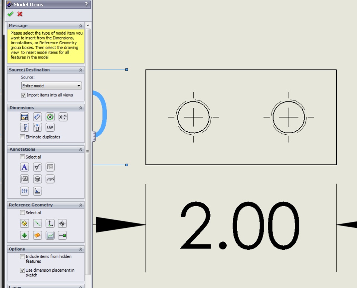Select Surfaces reference geometry icon

(37, 236)
